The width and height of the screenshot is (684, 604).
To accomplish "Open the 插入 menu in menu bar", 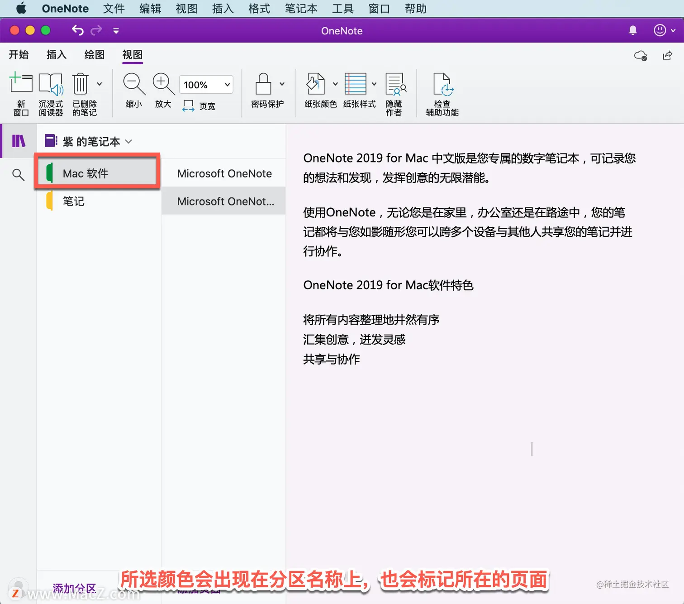I will 223,9.
